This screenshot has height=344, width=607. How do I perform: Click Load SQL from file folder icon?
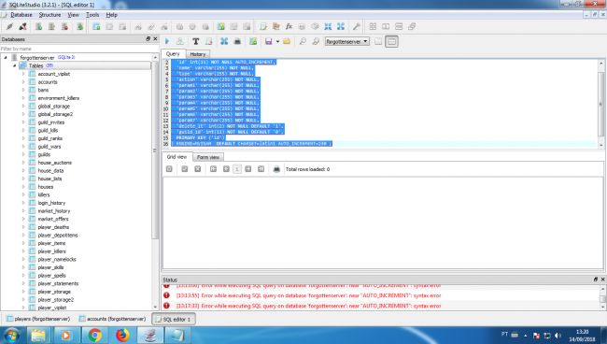pos(287,41)
